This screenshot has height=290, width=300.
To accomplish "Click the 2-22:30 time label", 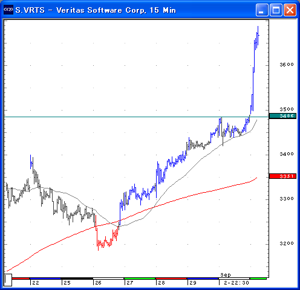I will click(x=236, y=283).
